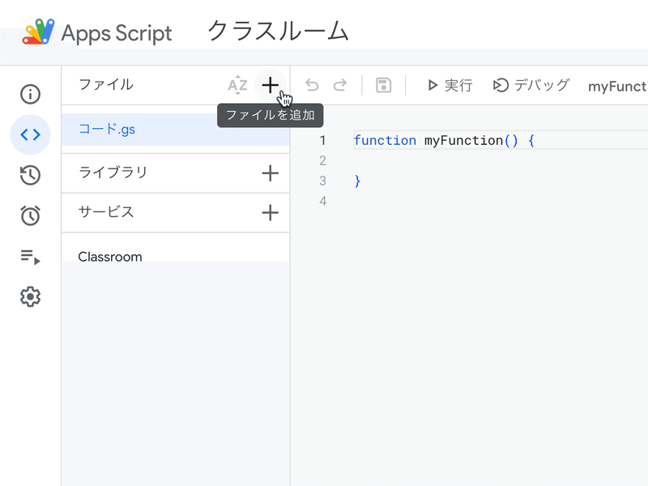This screenshot has height=486, width=648.
Task: Switch to the code Editor view
Action: [x=30, y=134]
